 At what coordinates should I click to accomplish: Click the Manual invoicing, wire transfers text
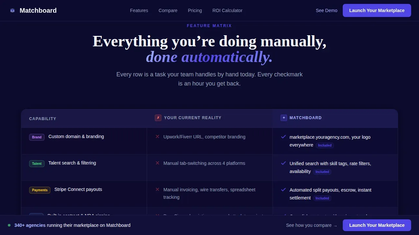pos(209,194)
